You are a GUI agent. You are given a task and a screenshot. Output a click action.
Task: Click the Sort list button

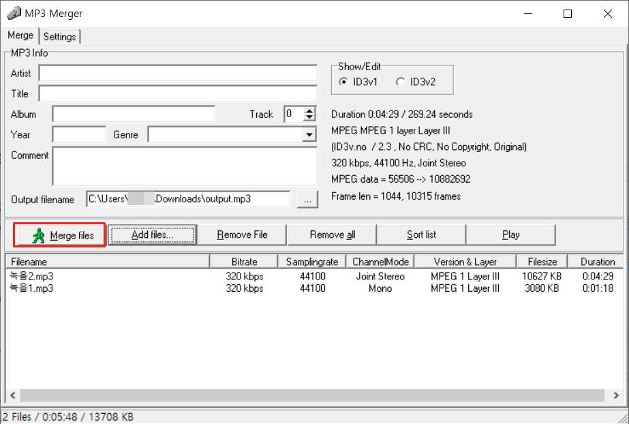tap(421, 234)
